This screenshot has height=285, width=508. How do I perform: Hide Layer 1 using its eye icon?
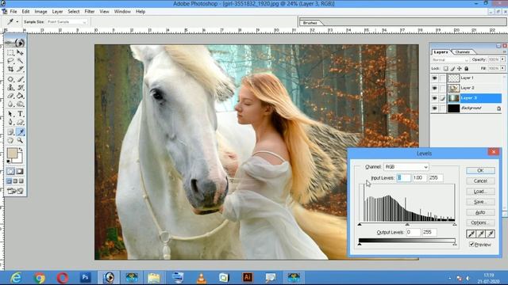point(434,78)
